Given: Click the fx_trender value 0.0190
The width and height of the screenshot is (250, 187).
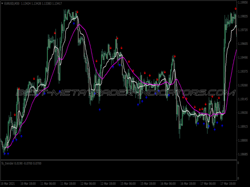Looking at the screenshot, I should 18,163.
